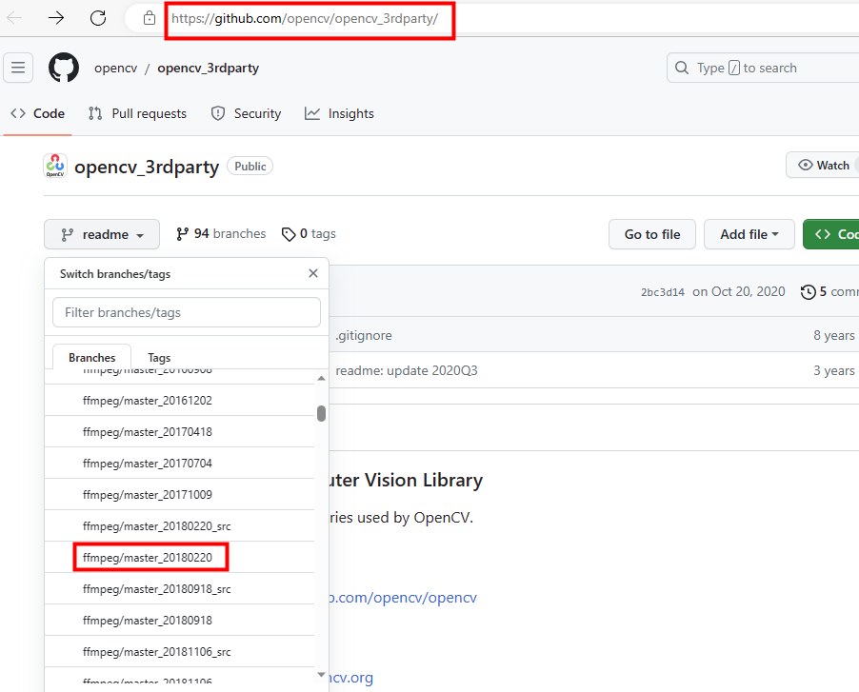This screenshot has height=692, width=859.
Task: Click the branch list scroll-down arrow
Action: coord(322,675)
